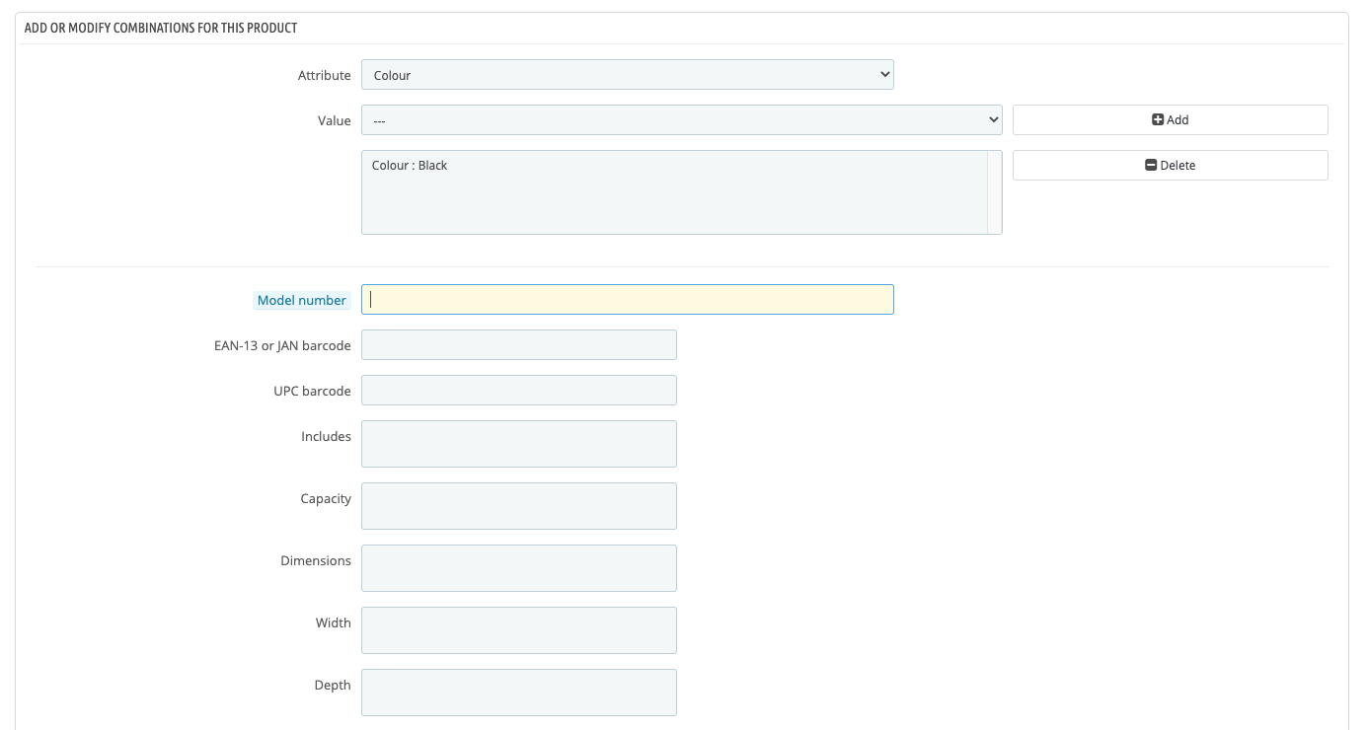Click the Dimensions text area
The width and height of the screenshot is (1367, 730).
click(518, 568)
